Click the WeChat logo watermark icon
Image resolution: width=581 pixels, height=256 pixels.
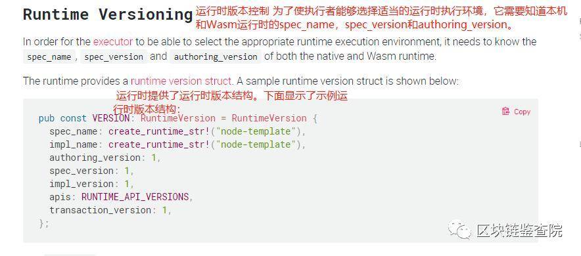point(459,229)
